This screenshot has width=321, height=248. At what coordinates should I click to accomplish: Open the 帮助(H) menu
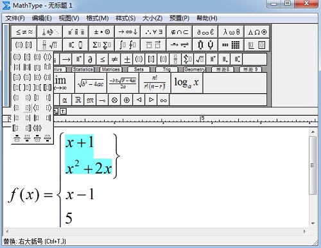point(207,18)
